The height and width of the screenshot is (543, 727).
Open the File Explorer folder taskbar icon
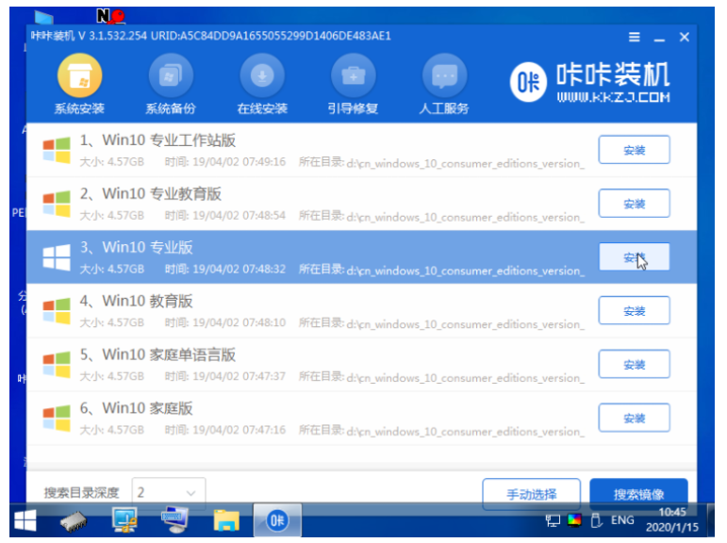[x=226, y=520]
